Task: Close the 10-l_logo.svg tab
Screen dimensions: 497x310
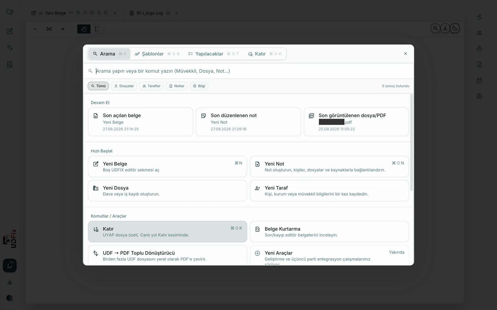Action: 177,13
